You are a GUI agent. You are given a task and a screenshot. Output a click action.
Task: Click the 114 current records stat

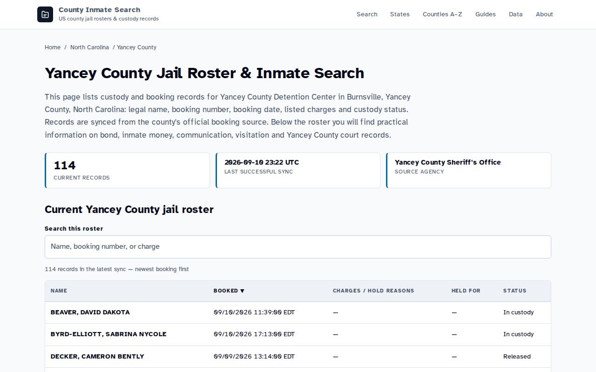pos(127,171)
